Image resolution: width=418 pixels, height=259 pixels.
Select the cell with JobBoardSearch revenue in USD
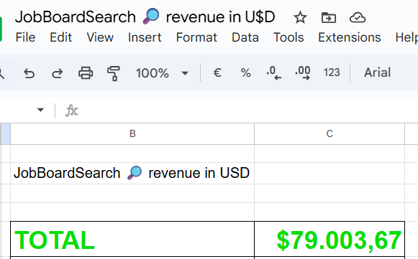(x=132, y=173)
